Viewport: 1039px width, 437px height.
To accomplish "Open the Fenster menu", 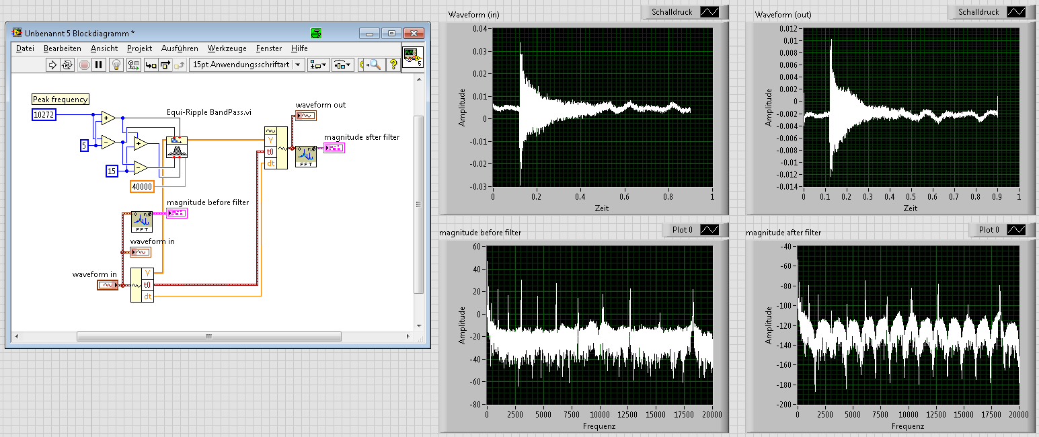I will 269,48.
